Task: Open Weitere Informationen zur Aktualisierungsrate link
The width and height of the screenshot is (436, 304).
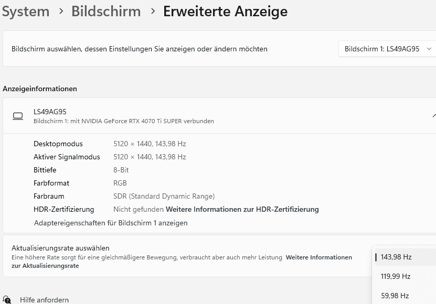Action: pyautogui.click(x=318, y=257)
